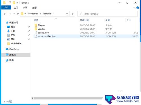Click the Players folder icon
The width and height of the screenshot is (141, 105).
tap(36, 25)
